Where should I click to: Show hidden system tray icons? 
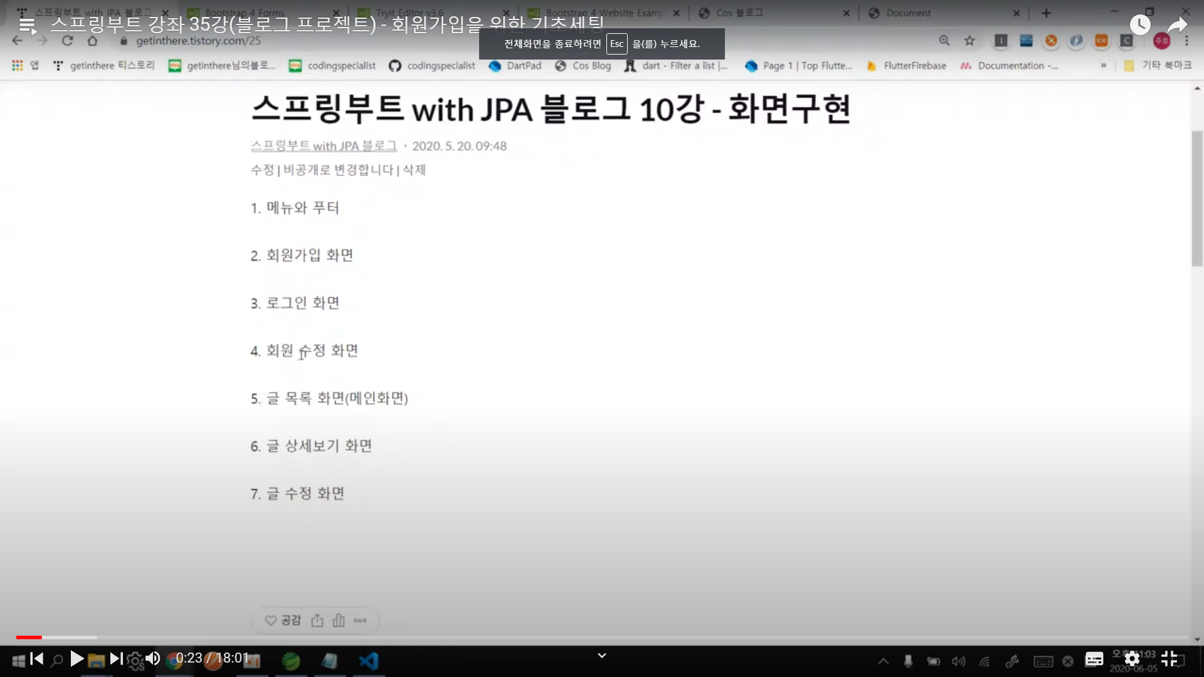(x=883, y=661)
